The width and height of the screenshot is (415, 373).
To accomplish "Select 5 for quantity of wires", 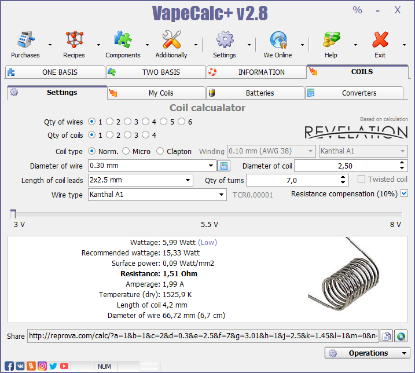I will coord(164,122).
